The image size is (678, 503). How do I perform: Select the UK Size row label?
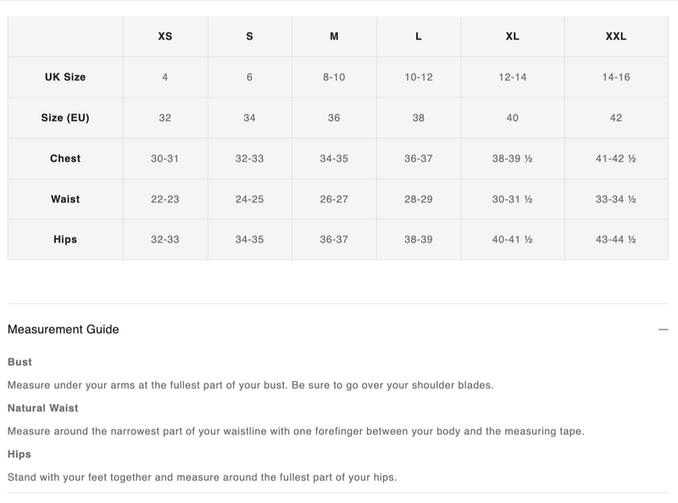click(x=65, y=77)
